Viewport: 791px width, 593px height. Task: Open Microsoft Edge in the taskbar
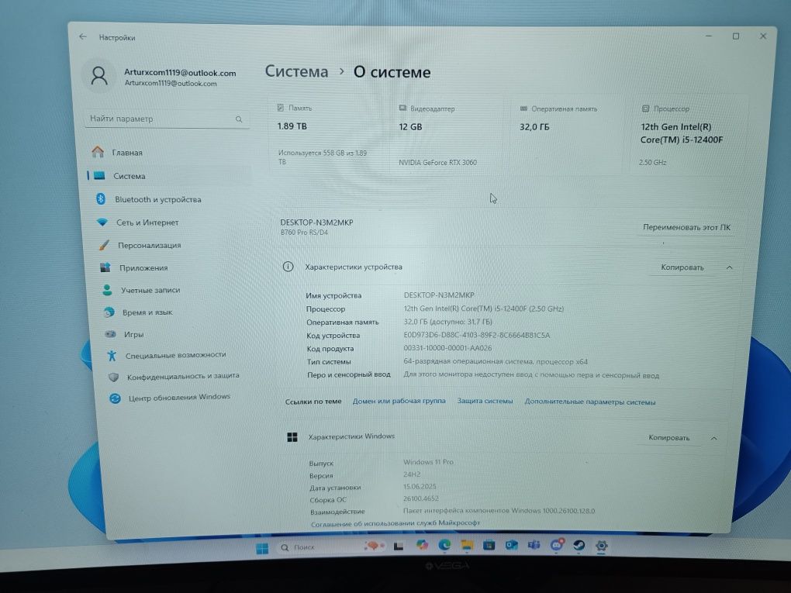click(444, 545)
